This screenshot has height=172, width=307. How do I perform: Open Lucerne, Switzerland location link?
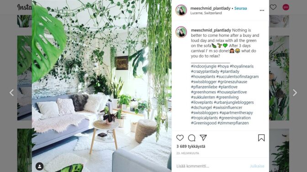point(206,13)
